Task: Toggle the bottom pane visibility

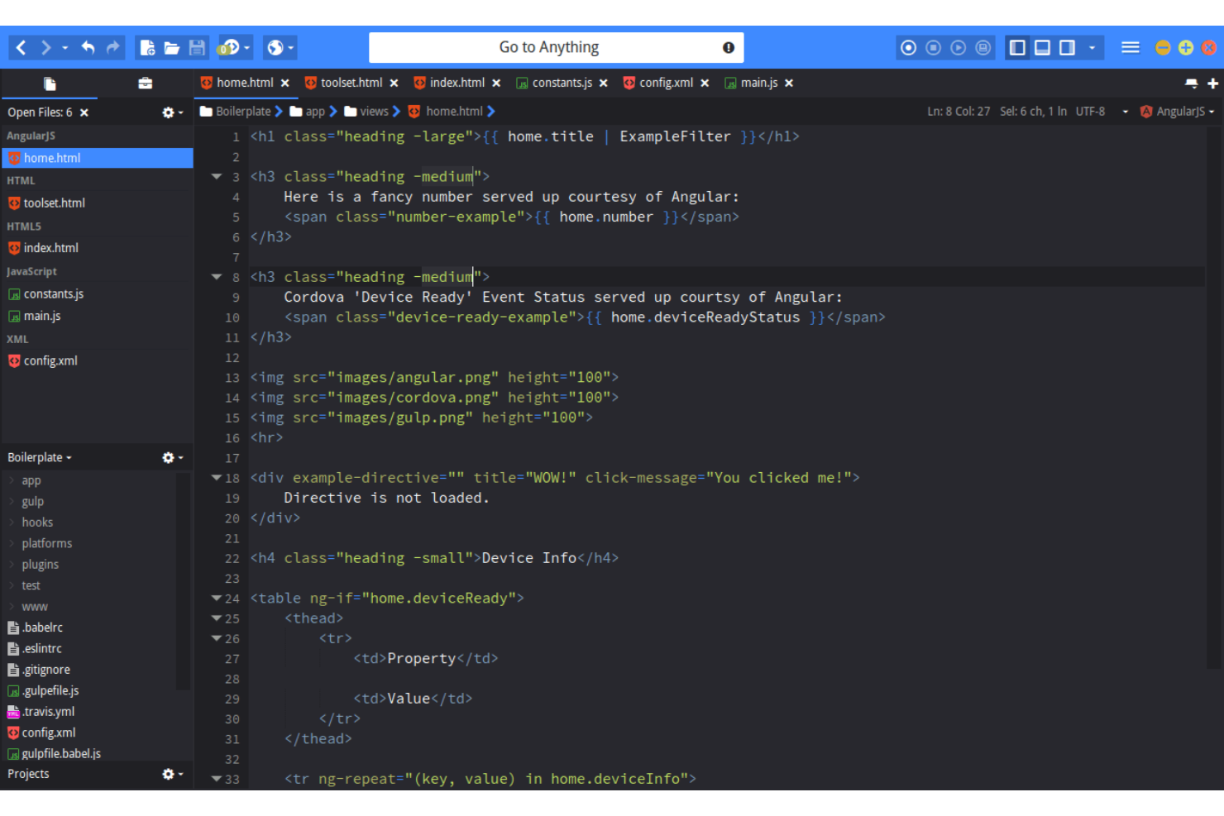Action: [1043, 48]
